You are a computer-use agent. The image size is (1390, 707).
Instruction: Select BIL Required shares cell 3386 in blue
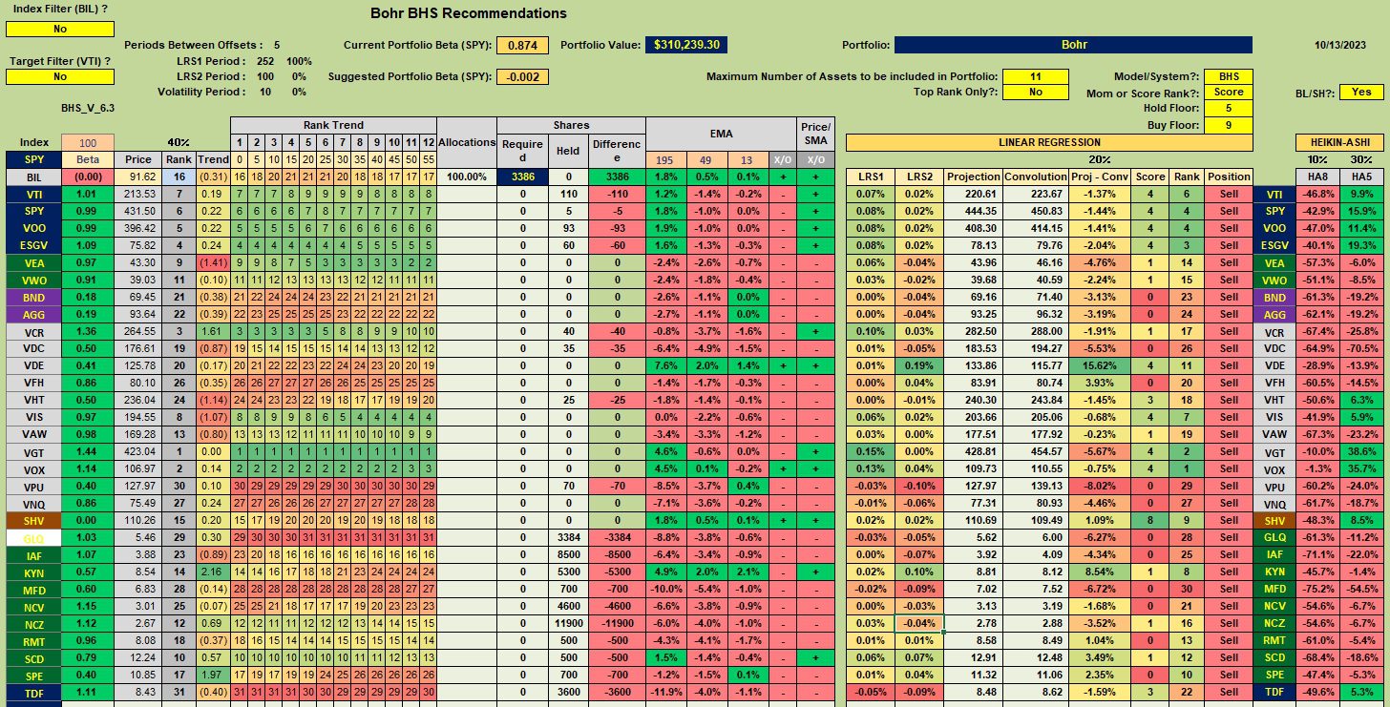click(x=523, y=177)
